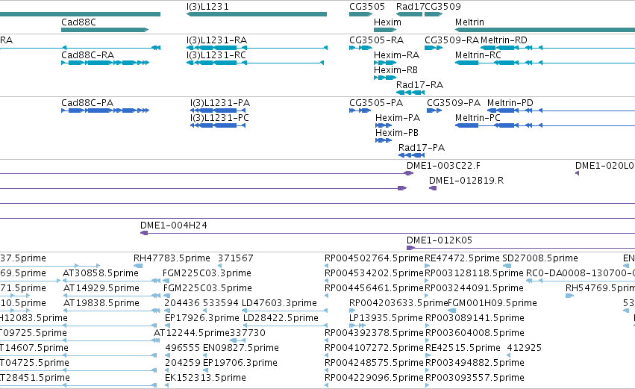Select protein CG3509-PA
The image size is (635, 389).
coord(434,111)
